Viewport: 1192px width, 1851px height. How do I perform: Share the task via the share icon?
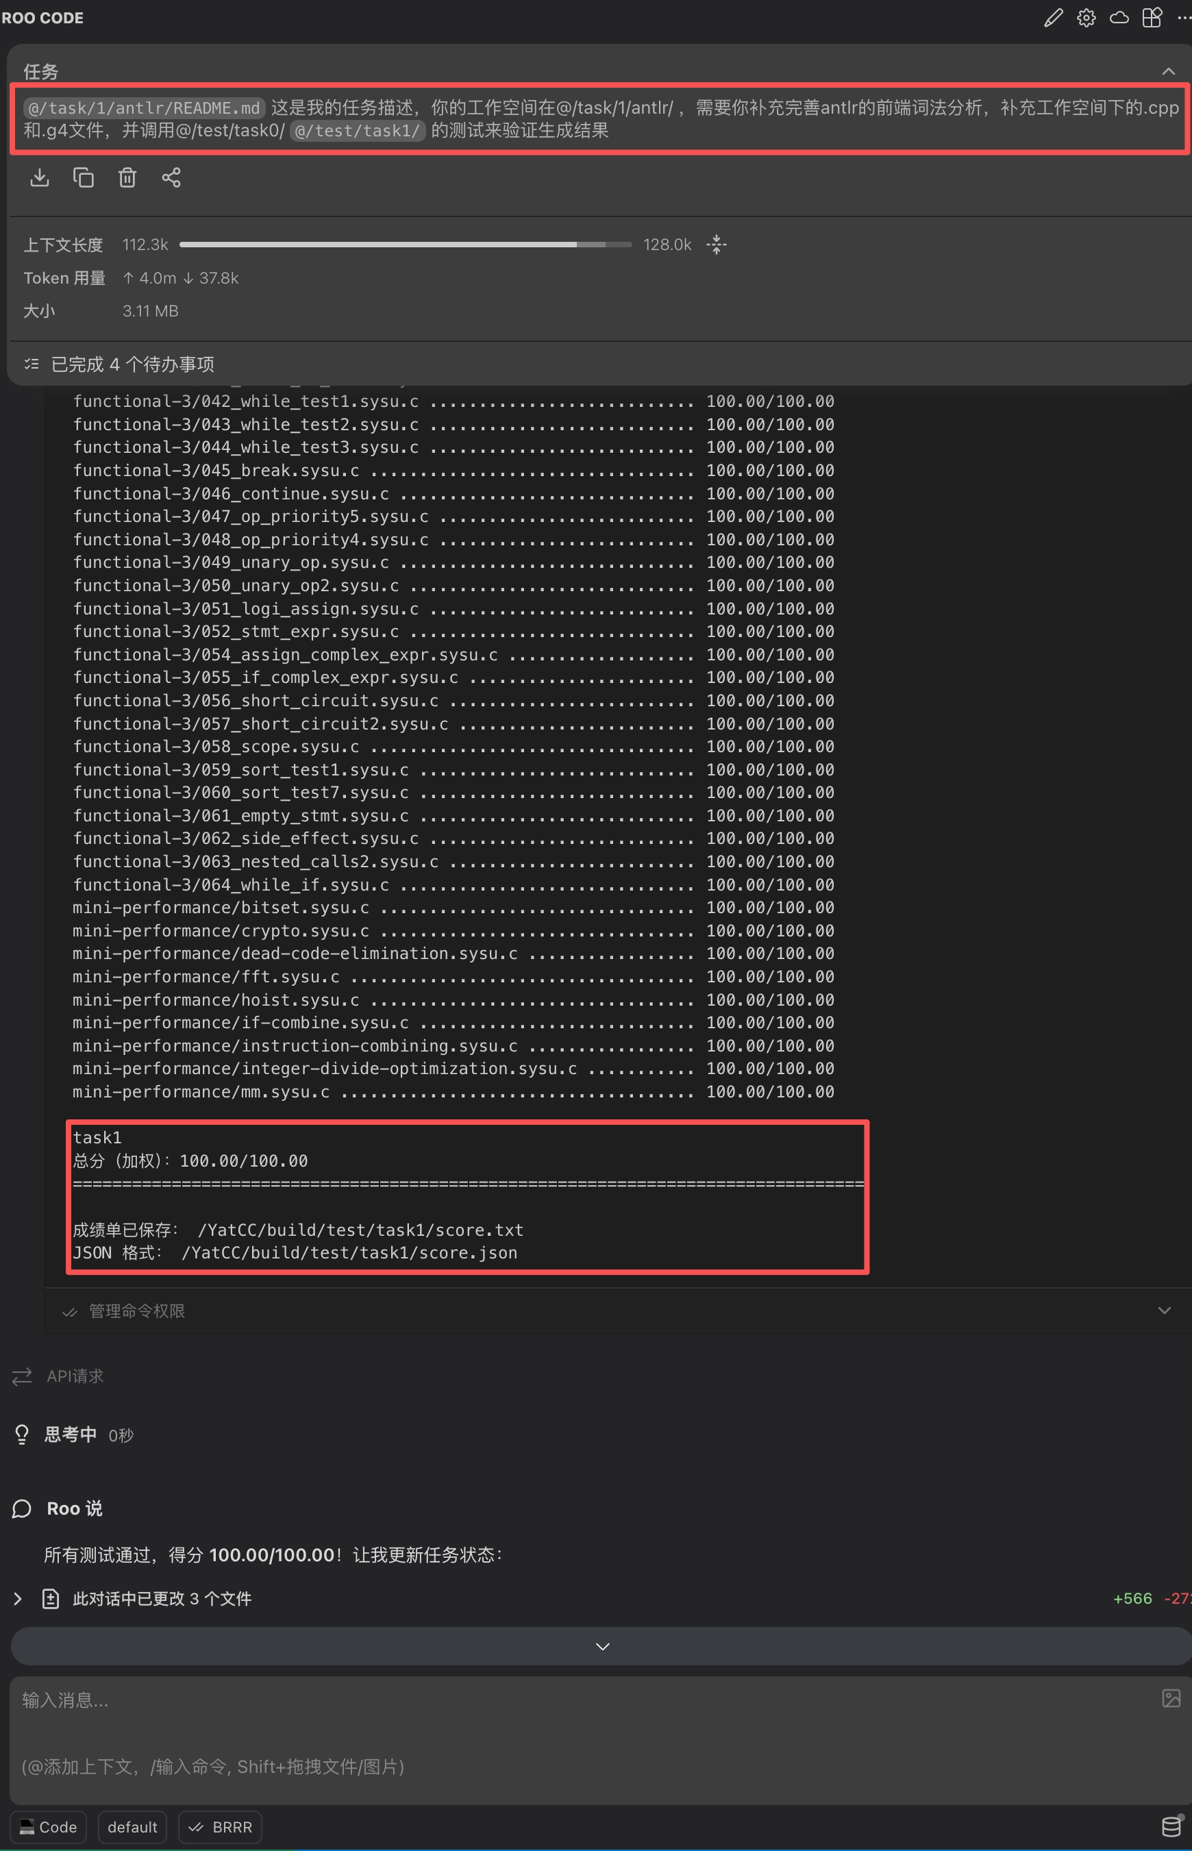171,177
